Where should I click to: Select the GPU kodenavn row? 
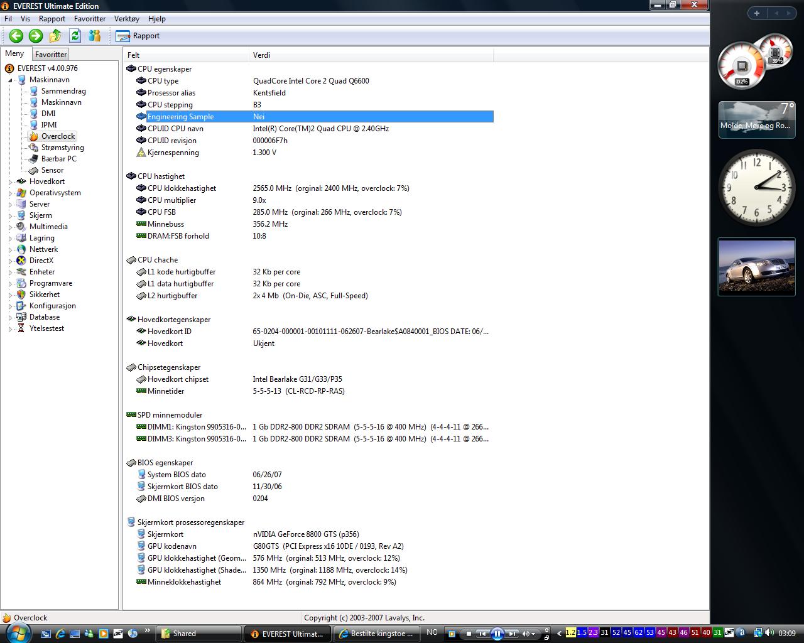310,546
